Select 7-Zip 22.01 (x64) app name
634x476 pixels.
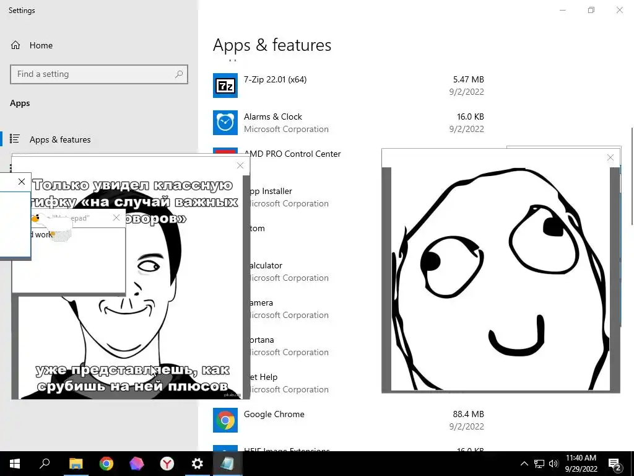pos(275,79)
